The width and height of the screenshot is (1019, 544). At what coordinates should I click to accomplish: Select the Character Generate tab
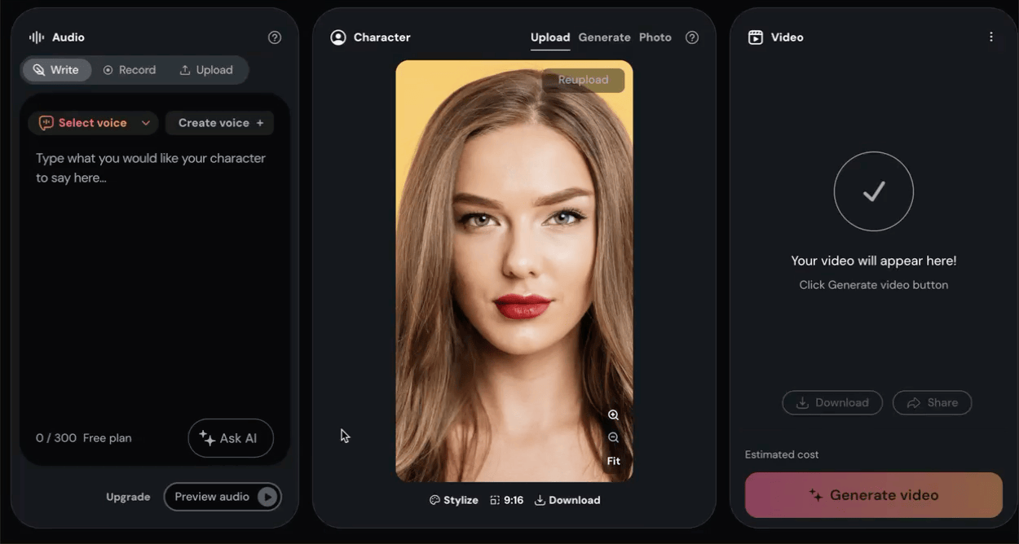click(x=604, y=37)
